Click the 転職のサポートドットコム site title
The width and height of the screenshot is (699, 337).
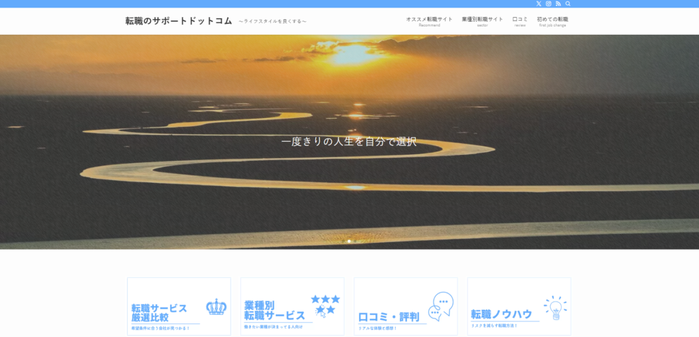tap(179, 20)
